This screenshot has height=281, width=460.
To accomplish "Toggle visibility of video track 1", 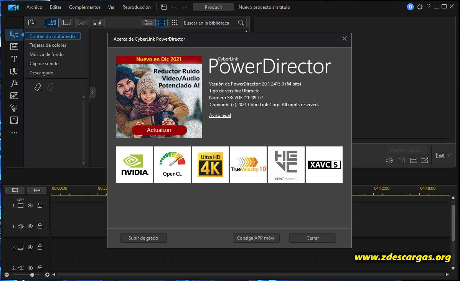I will [x=30, y=206].
